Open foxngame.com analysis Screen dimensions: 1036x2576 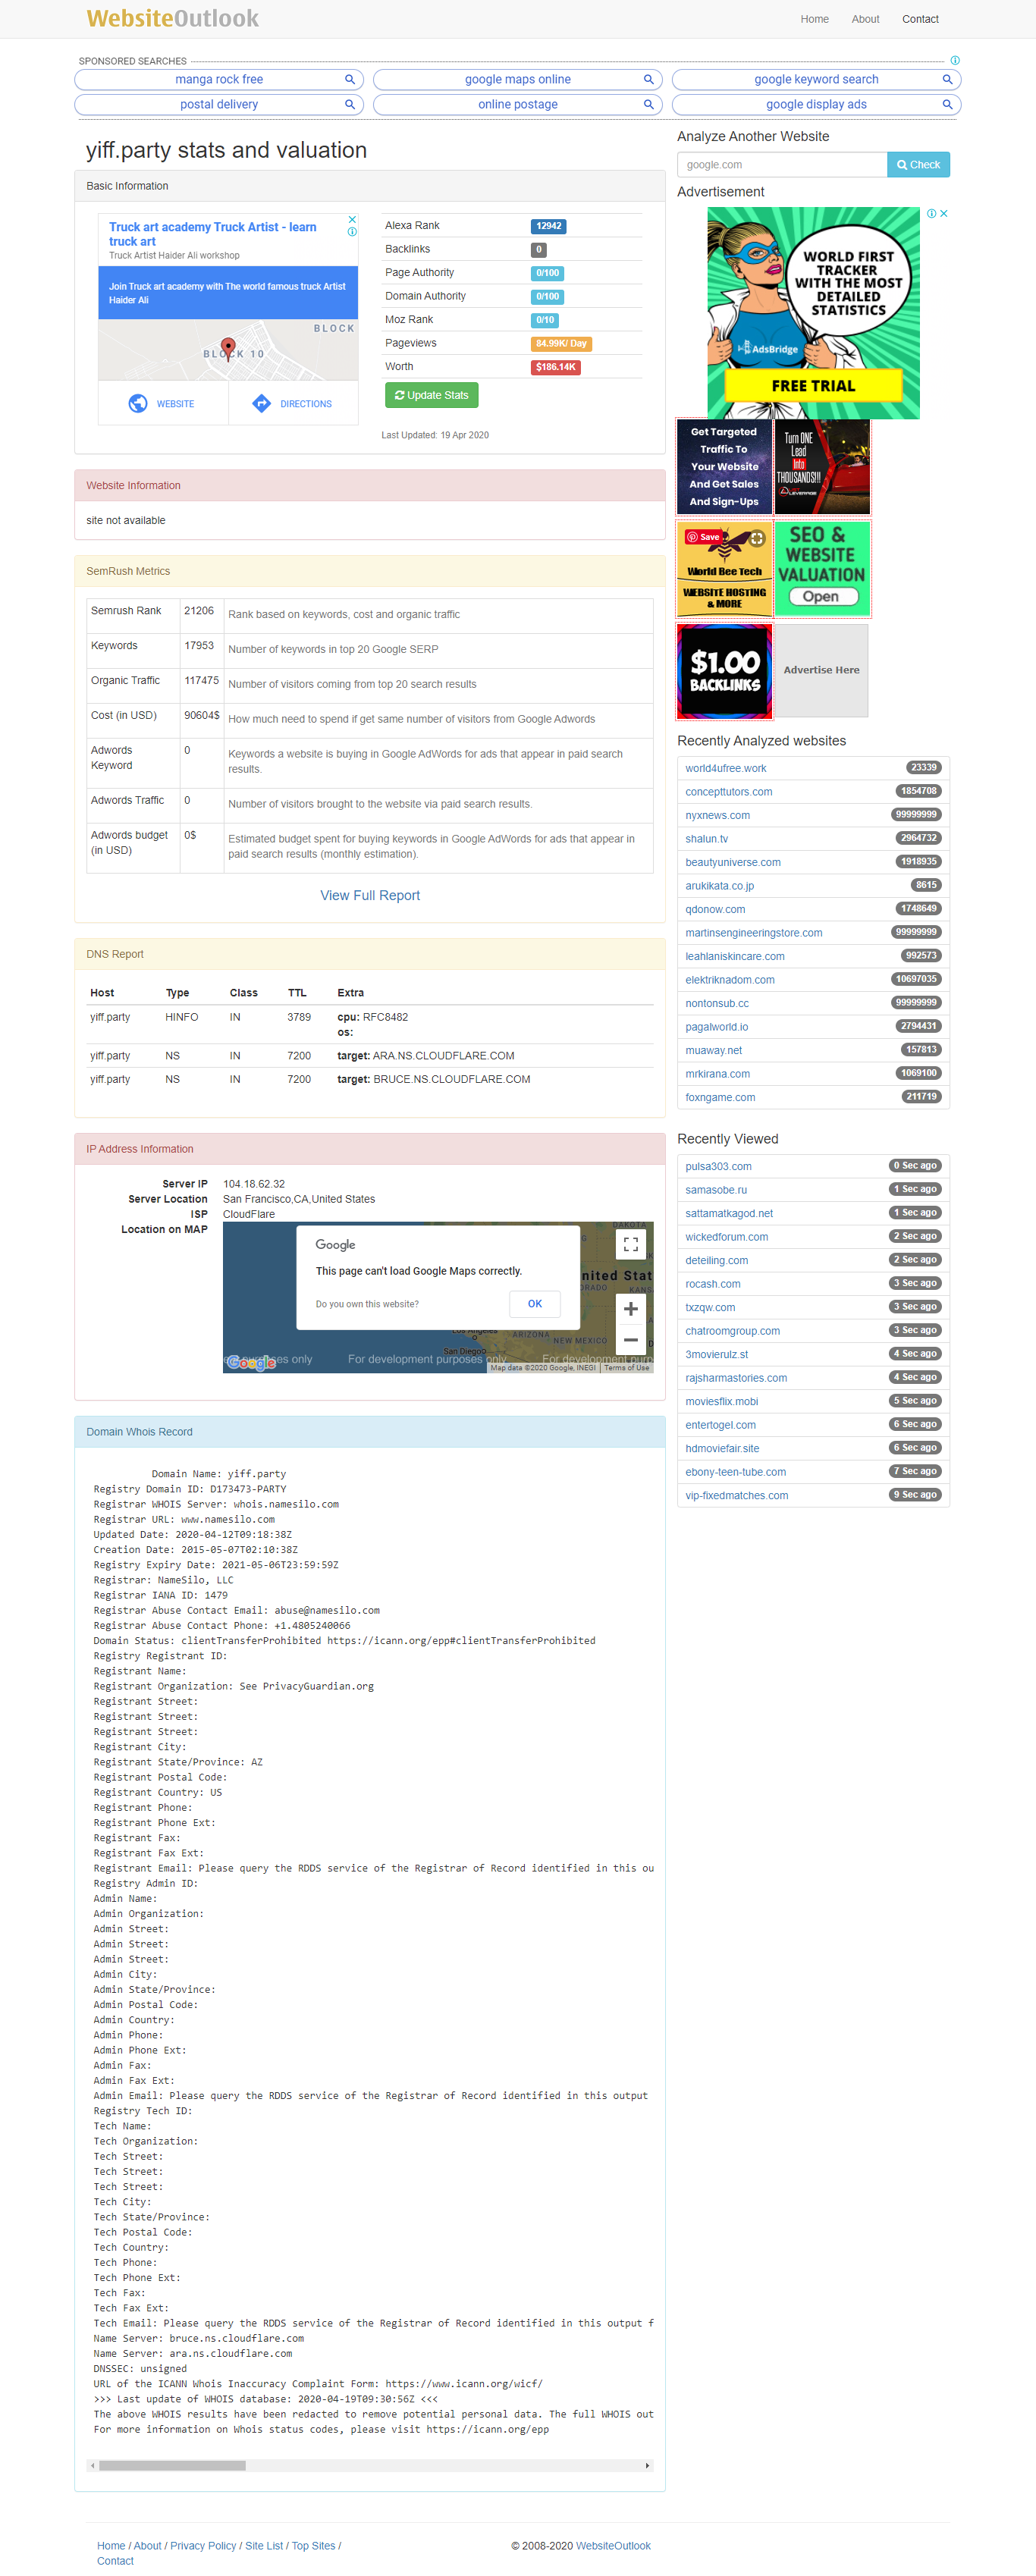(720, 1097)
